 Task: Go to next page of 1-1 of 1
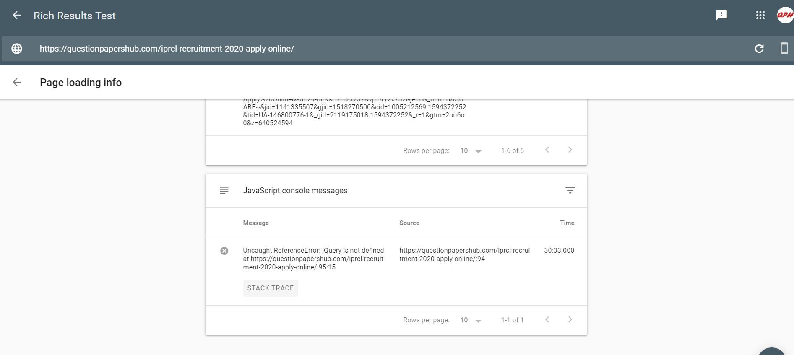pos(570,320)
